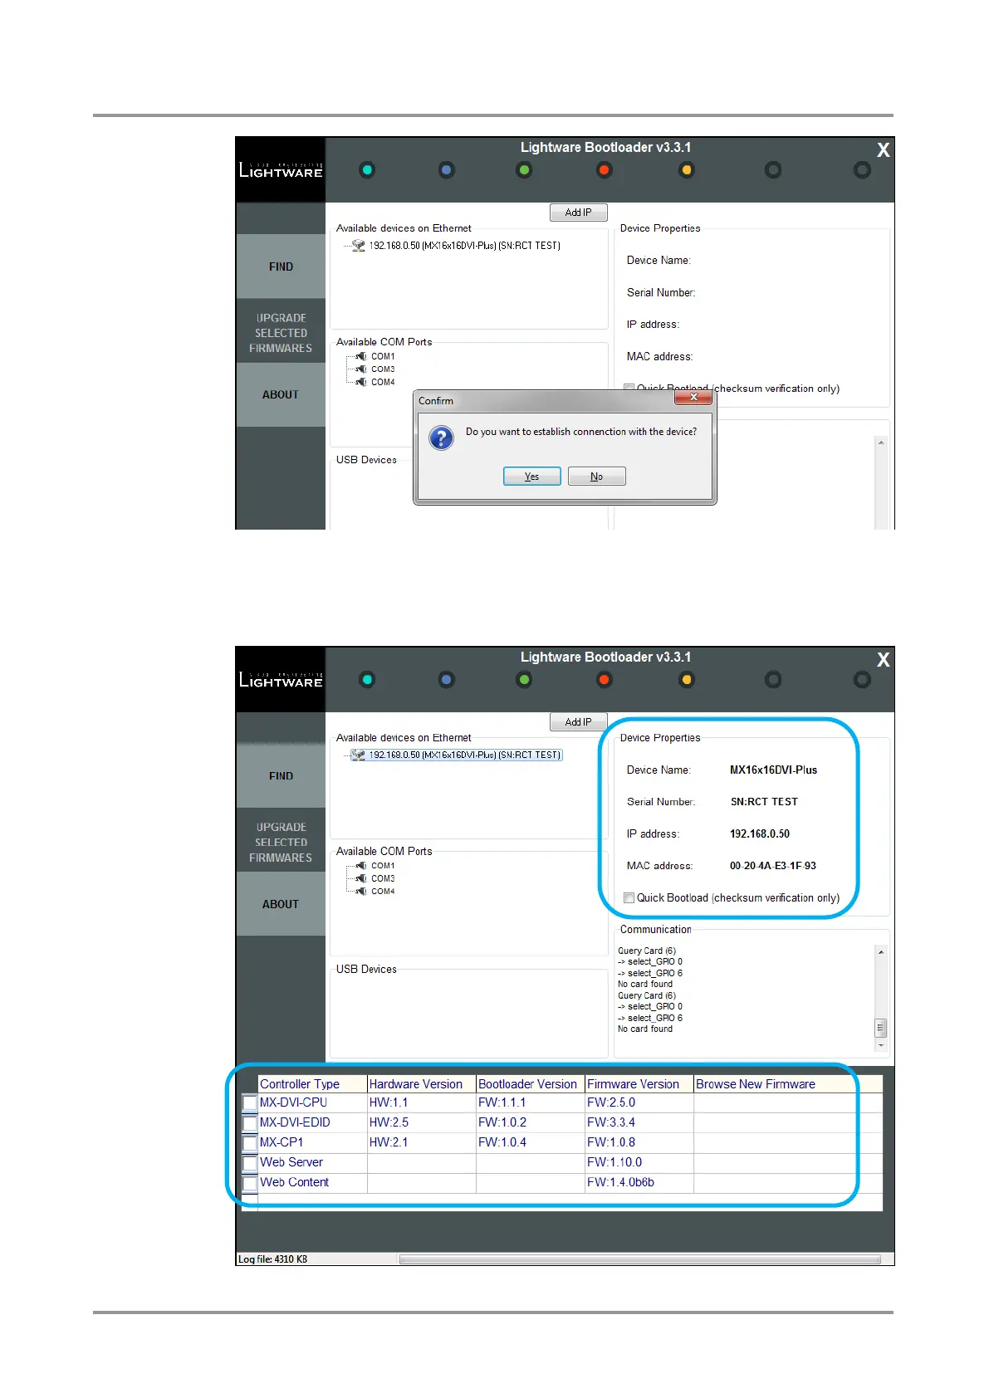
Task: Choose UPGRADE SELECTED FIRMWARES in lower window
Action: point(281,843)
